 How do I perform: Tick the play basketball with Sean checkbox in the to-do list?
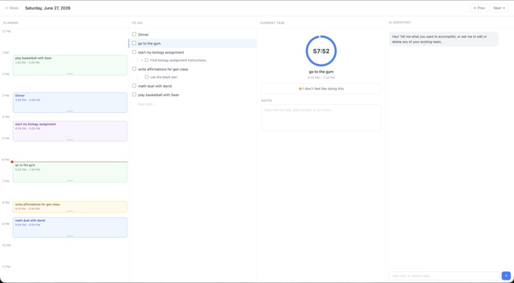pyautogui.click(x=134, y=94)
